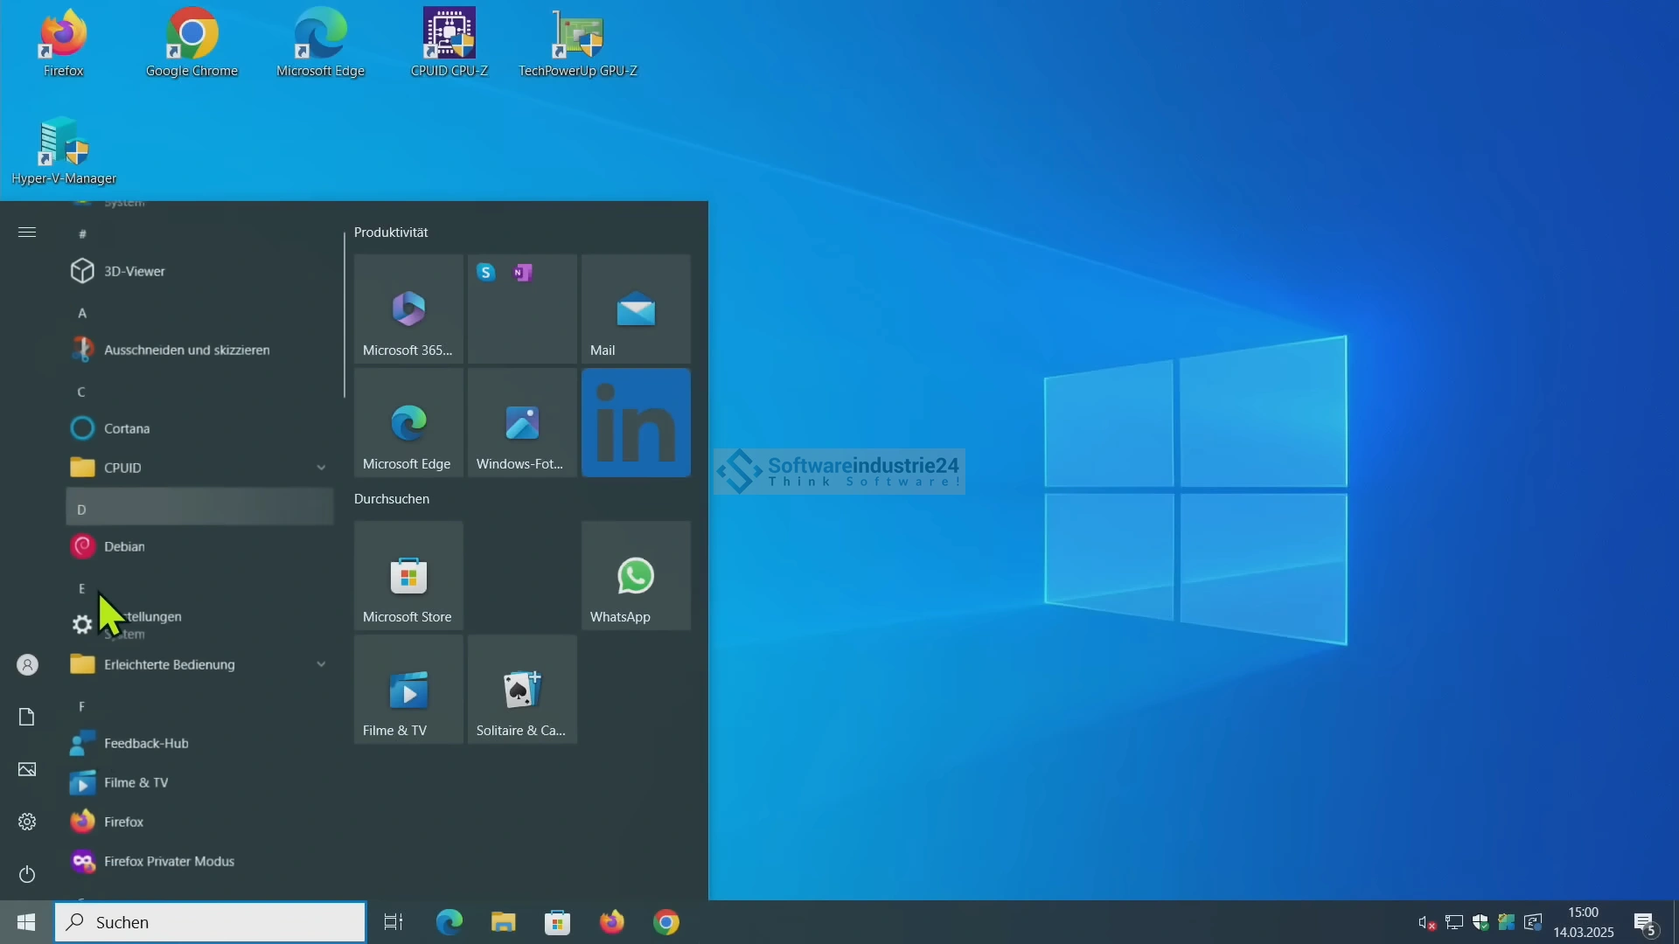This screenshot has width=1679, height=944.
Task: Toggle the muted volume tray icon
Action: point(1426,923)
